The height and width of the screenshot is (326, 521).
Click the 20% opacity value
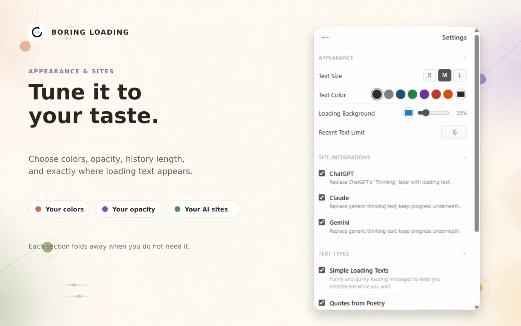click(462, 113)
